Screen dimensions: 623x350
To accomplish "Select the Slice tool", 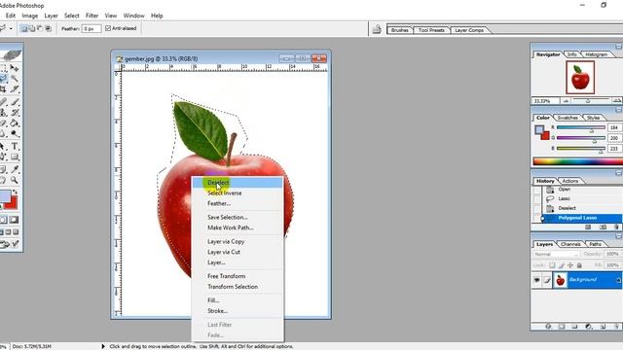I will coord(15,88).
